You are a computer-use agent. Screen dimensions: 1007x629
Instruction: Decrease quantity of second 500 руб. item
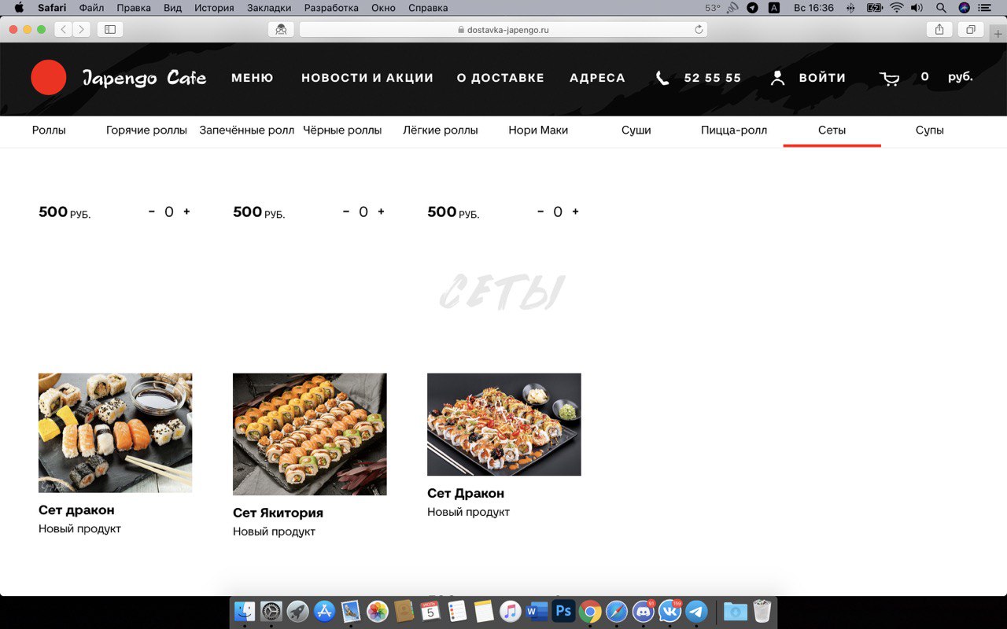click(x=346, y=212)
